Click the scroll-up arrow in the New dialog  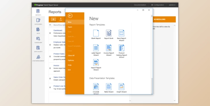click(x=152, y=16)
